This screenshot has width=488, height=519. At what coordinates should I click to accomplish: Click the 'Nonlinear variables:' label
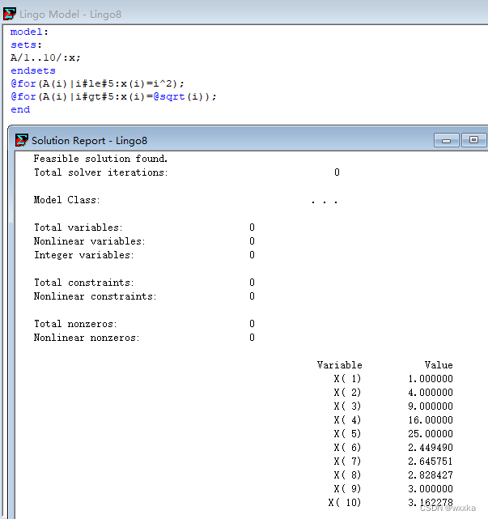89,241
